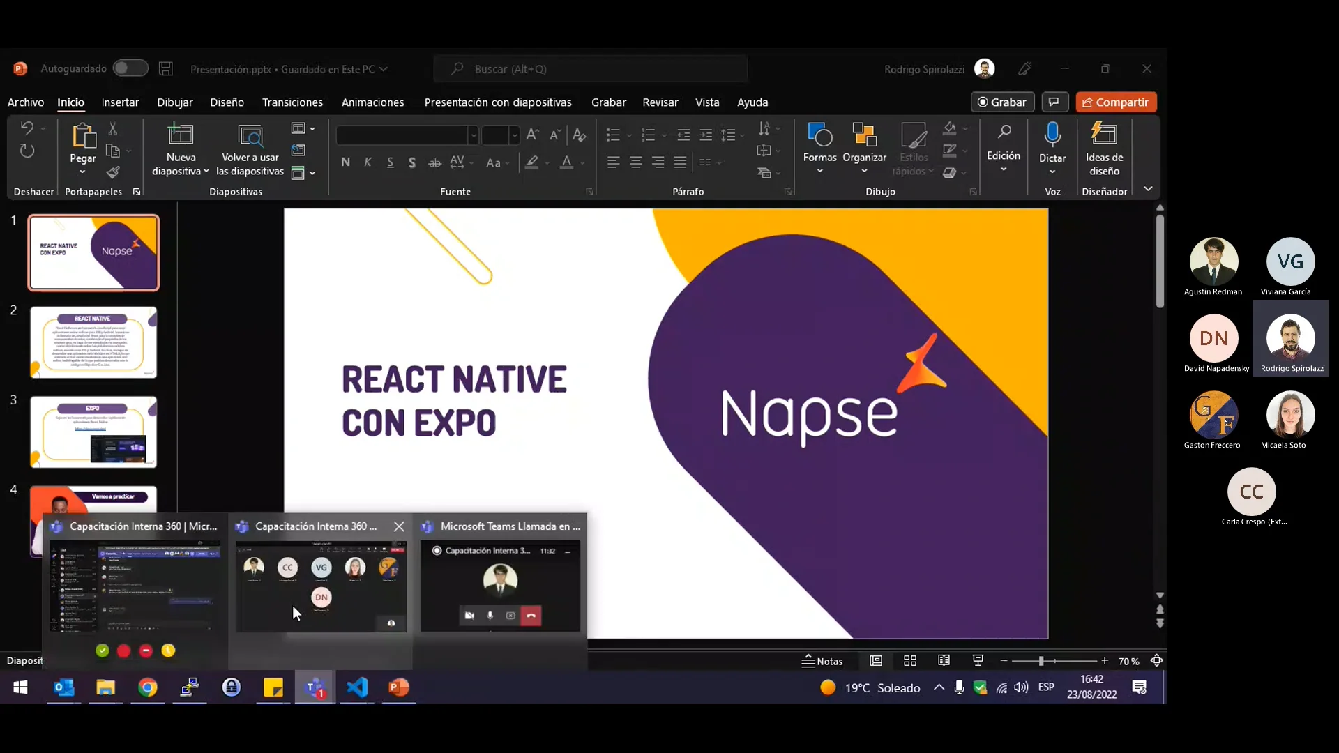Screen dimensions: 1339x753
Task: Click zoom in plus button
Action: (1105, 661)
